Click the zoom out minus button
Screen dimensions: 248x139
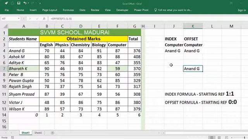point(232,137)
